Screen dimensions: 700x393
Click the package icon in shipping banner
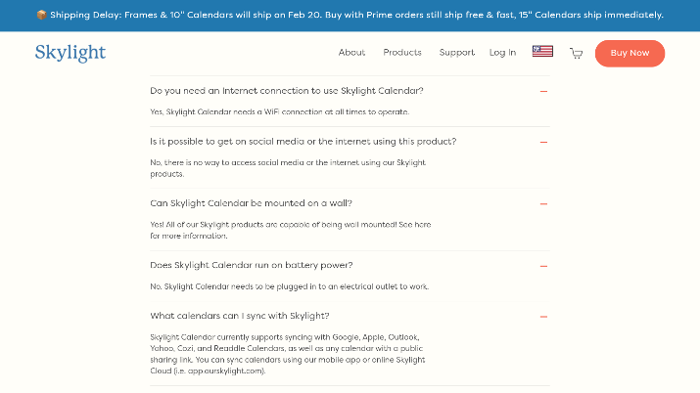coord(41,15)
